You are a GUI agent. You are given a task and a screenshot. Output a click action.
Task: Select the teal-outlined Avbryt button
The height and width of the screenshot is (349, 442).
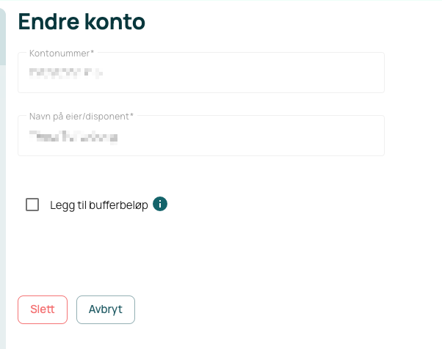tap(106, 309)
